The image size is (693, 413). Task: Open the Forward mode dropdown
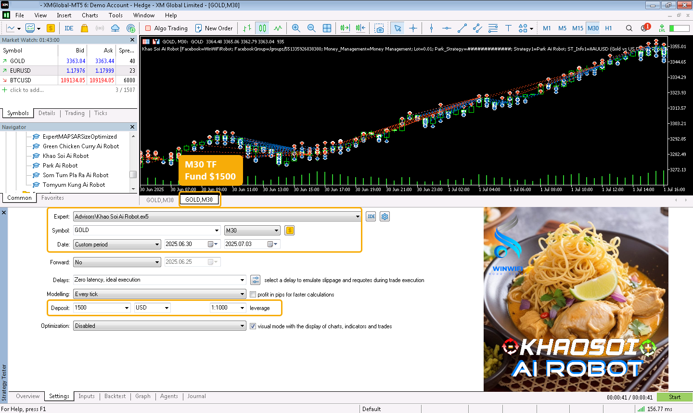117,262
